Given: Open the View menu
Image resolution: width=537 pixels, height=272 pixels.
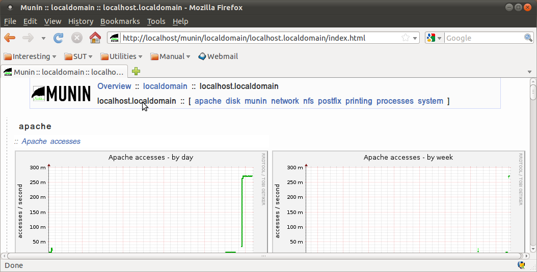Looking at the screenshot, I should coord(53,21).
